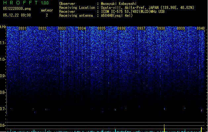208x132 pixels.
Task: Click the 0935 time marker
Action: click(102, 28)
